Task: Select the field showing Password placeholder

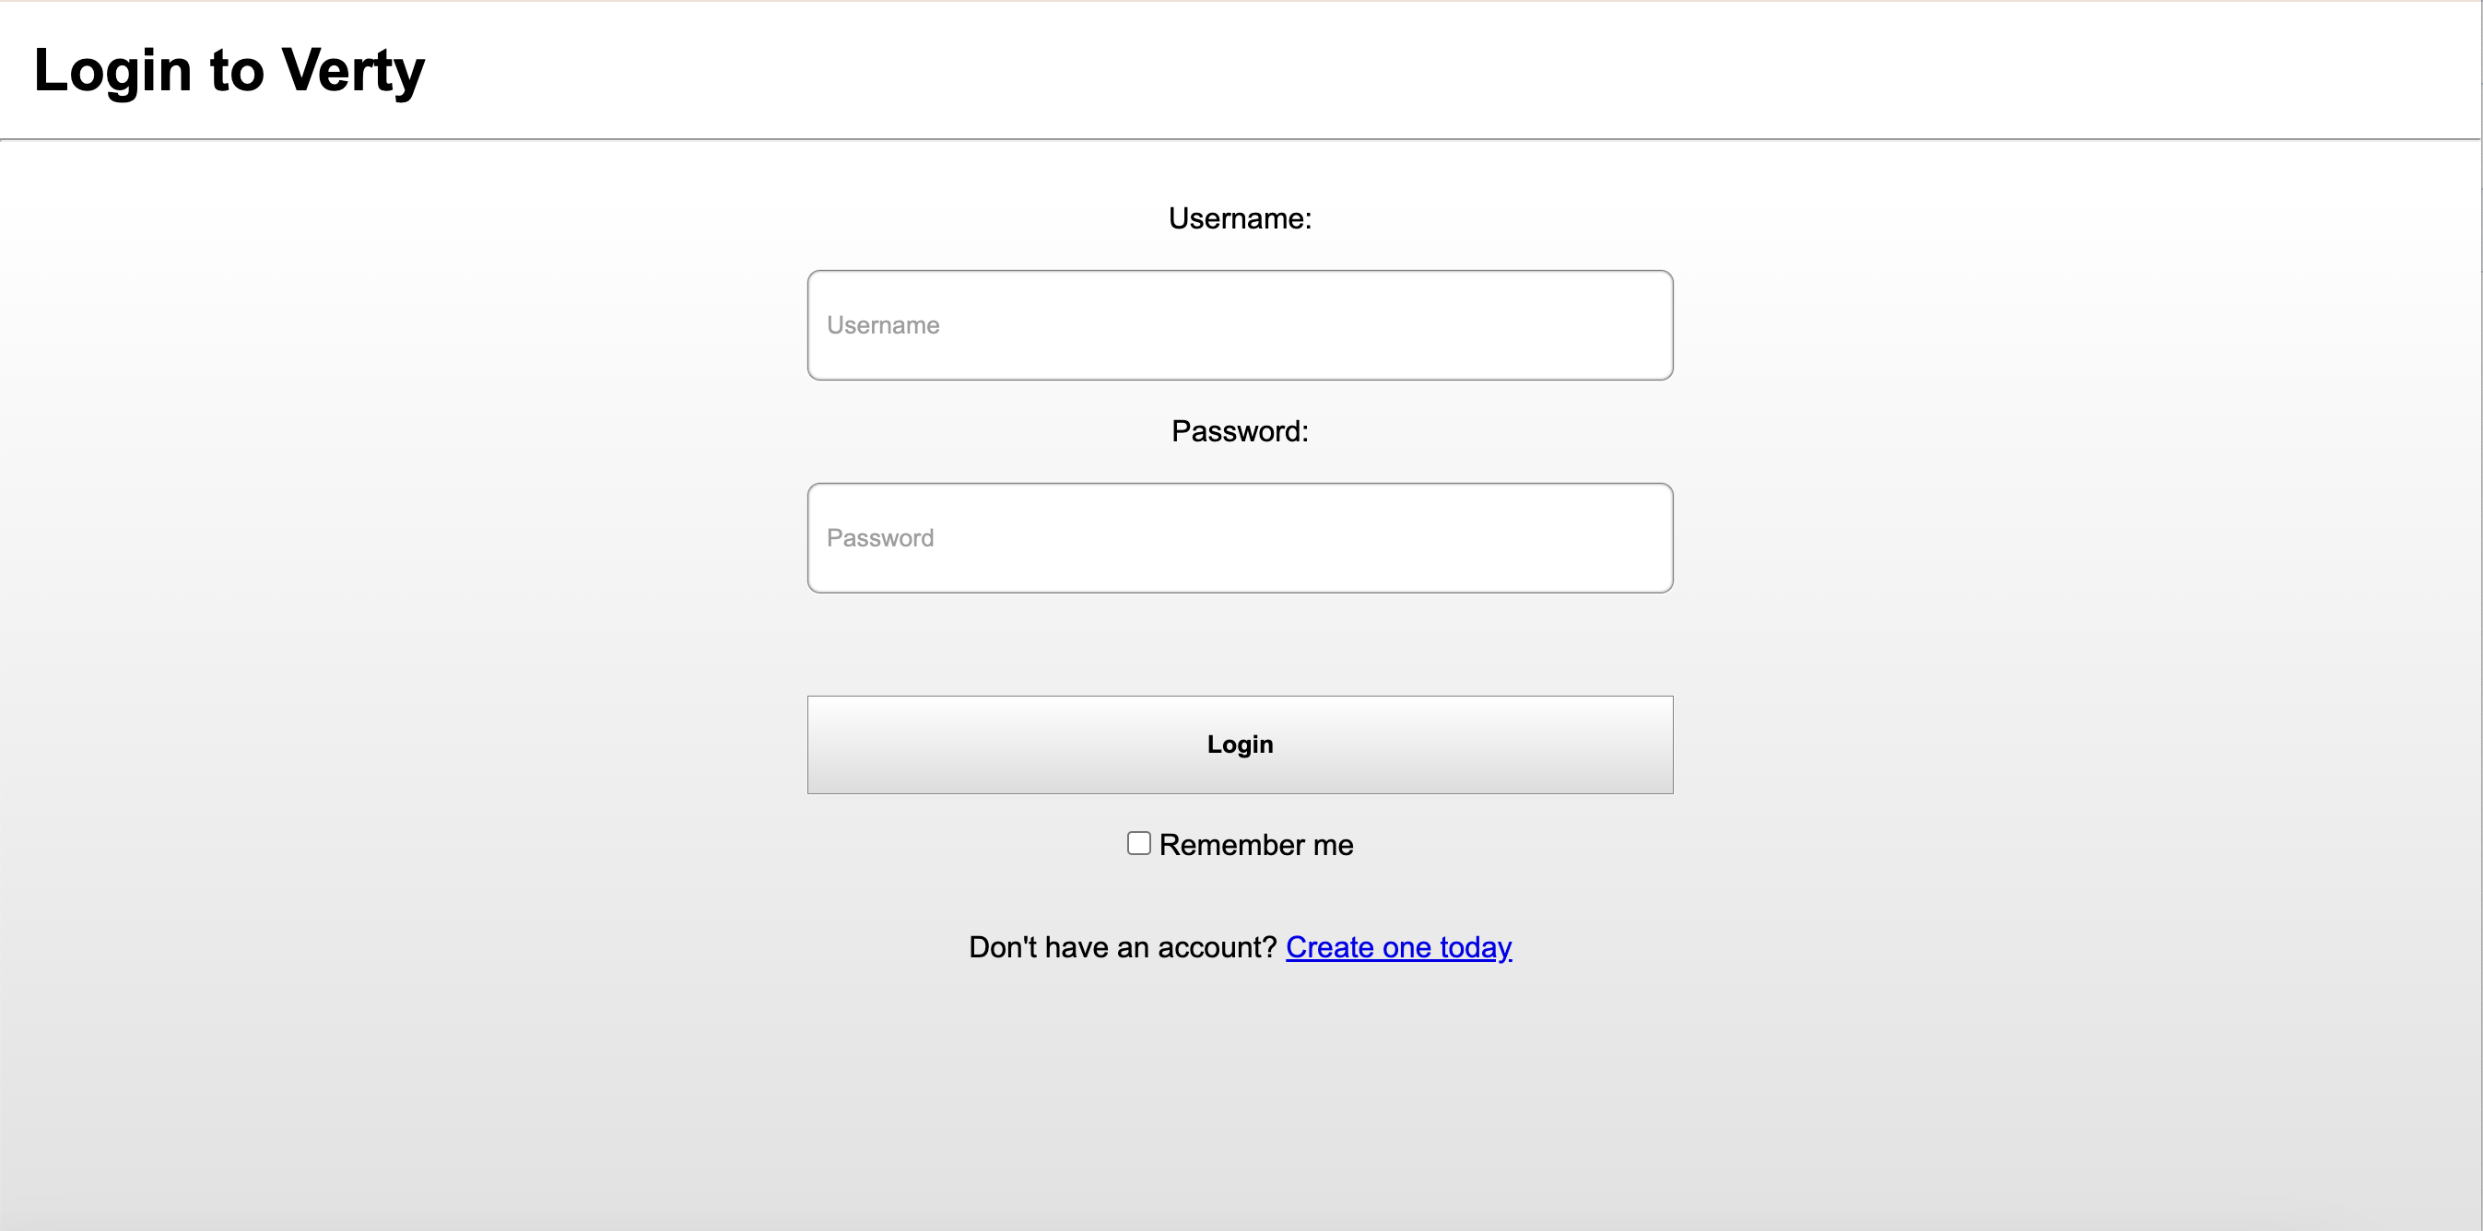Action: click(x=1240, y=538)
